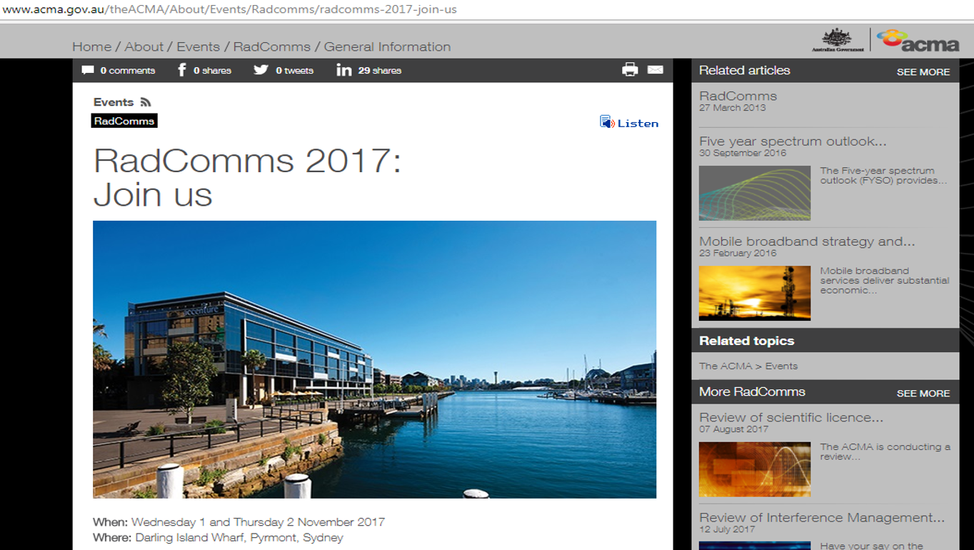The height and width of the screenshot is (550, 974).
Task: Email the article using the envelope icon
Action: point(656,69)
